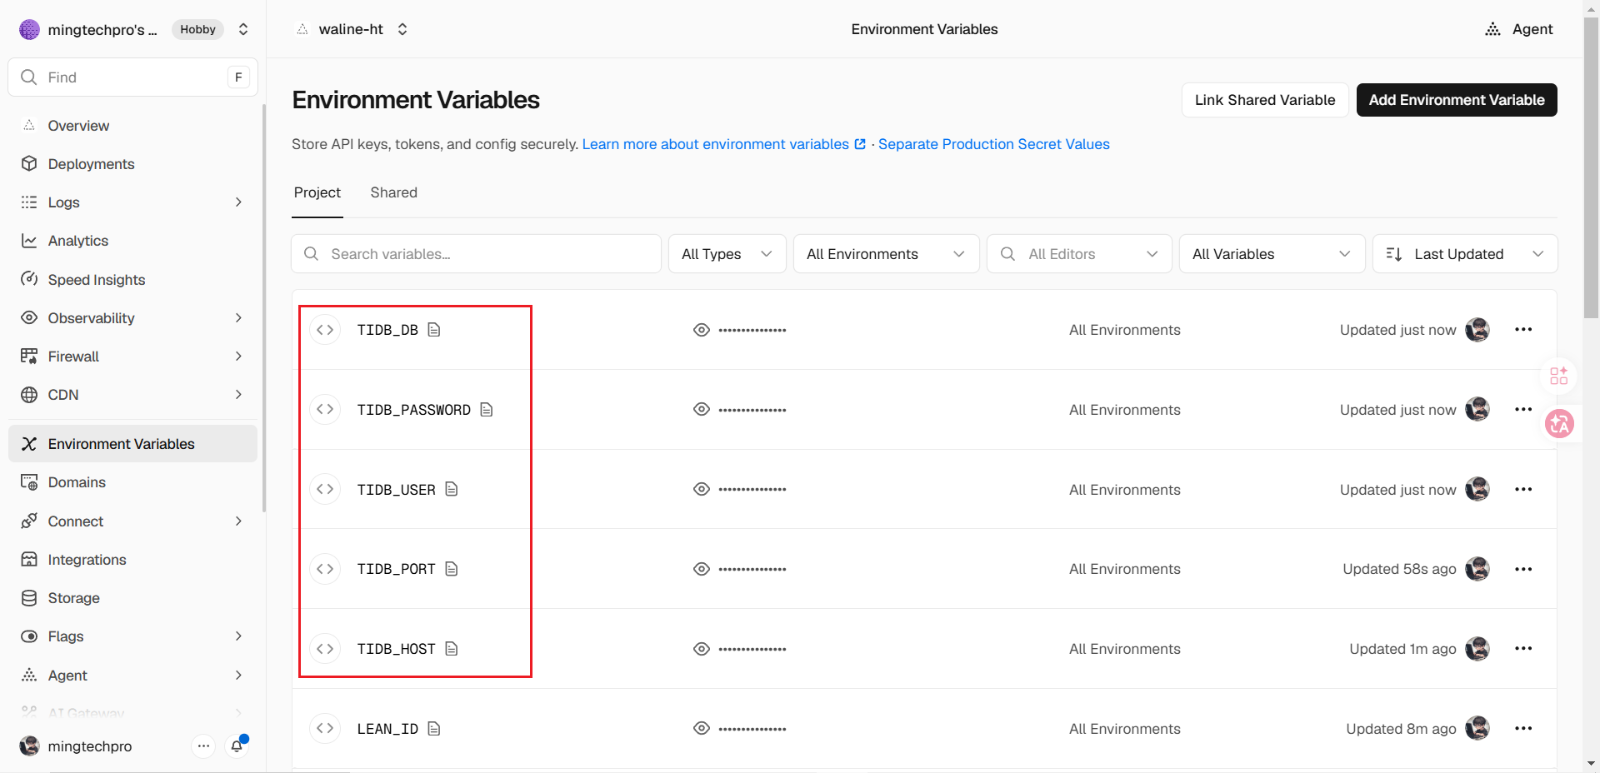Show the hidden TIDB_PORT value
Image resolution: width=1600 pixels, height=773 pixels.
[702, 569]
